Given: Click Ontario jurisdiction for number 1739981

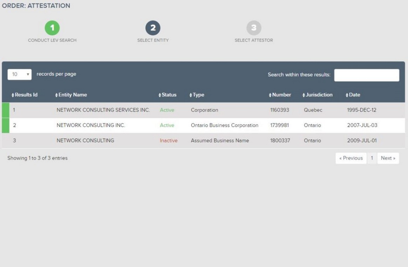Looking at the screenshot, I should point(312,125).
